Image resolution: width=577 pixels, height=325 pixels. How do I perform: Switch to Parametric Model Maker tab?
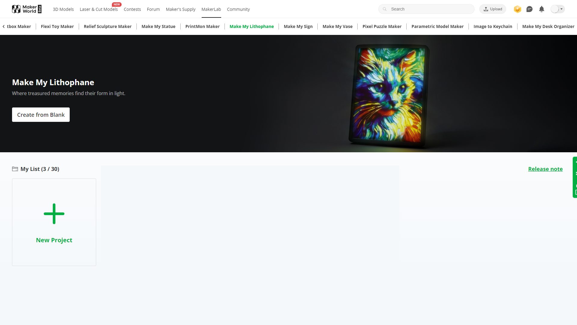[438, 26]
